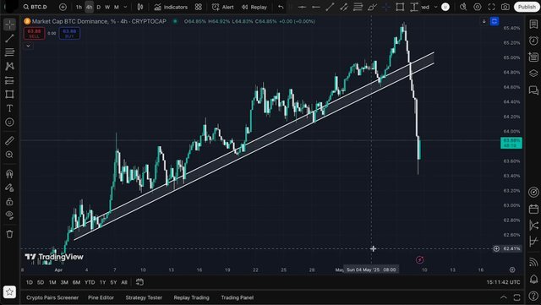Open the layout name dropdown arrow
Image resolution: width=541 pixels, height=305 pixels.
(x=435, y=7)
